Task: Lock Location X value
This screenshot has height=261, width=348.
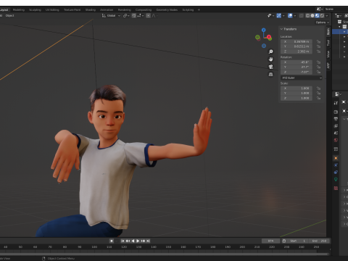Action: pyautogui.click(x=318, y=41)
